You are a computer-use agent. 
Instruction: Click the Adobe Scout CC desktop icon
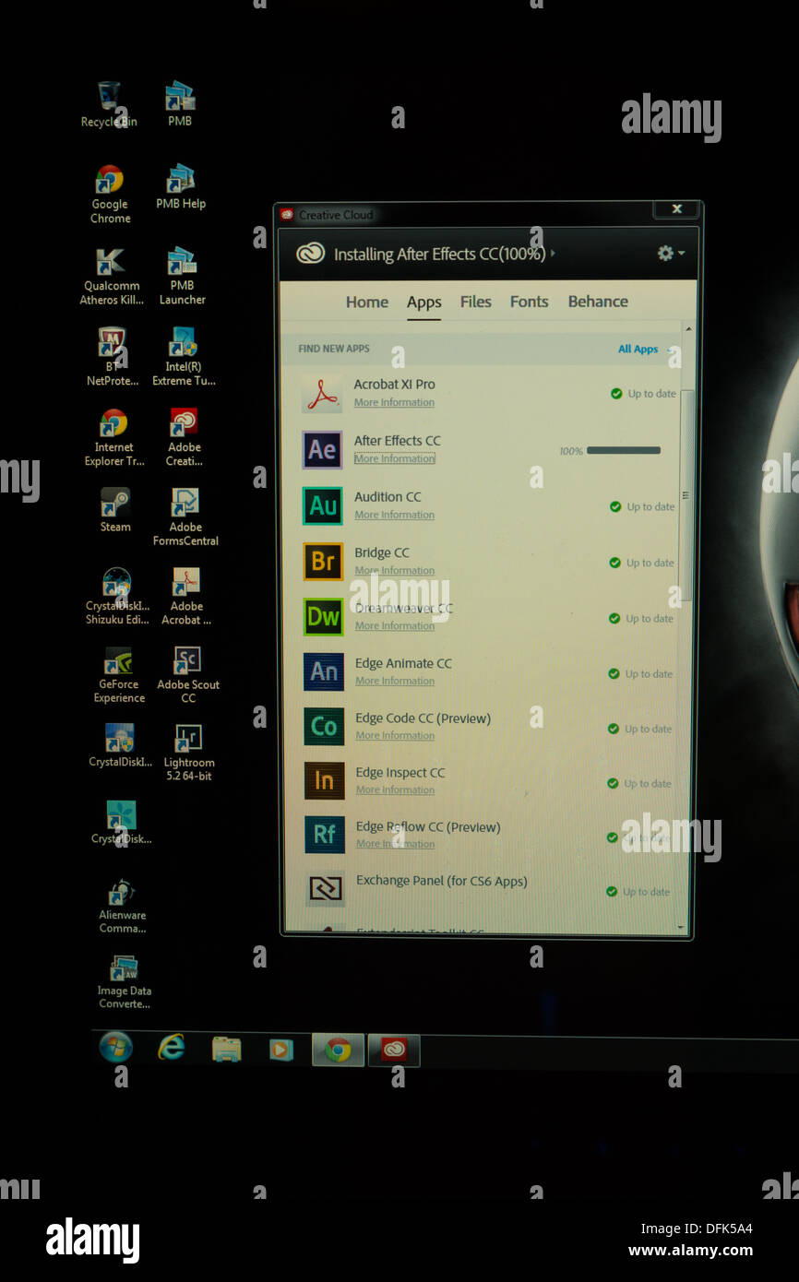188,675
